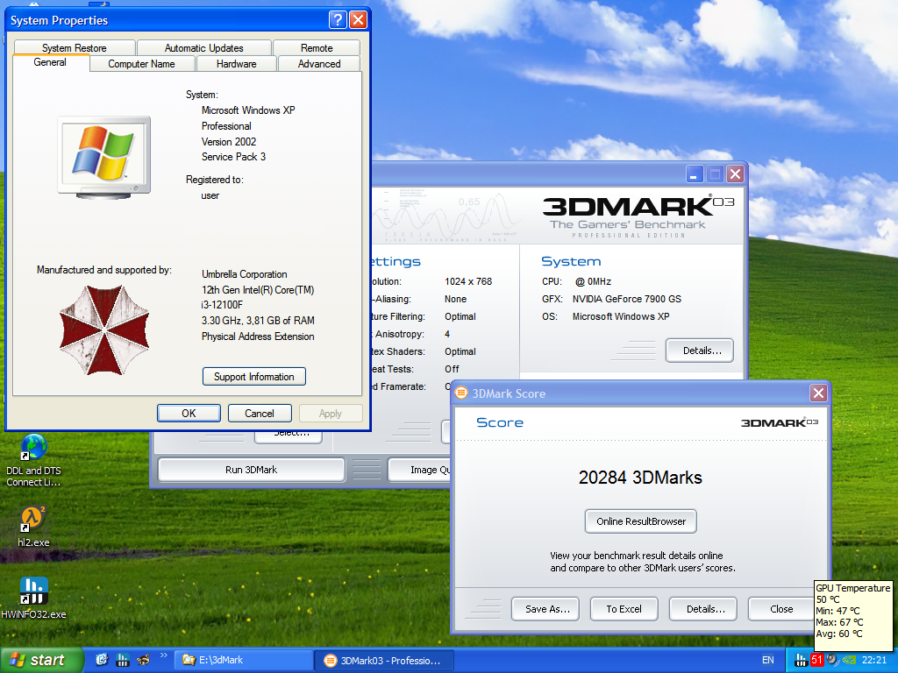This screenshot has height=673, width=898.
Task: Click the 3DMark Score title bar icon
Action: (x=461, y=393)
